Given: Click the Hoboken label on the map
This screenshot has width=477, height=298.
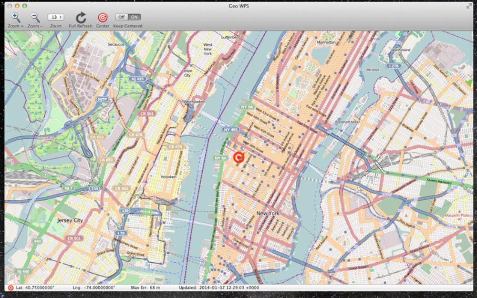Looking at the screenshot, I should click(x=168, y=177).
